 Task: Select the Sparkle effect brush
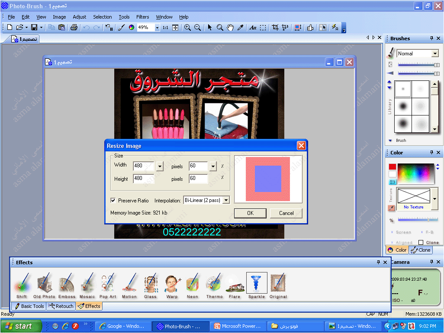click(256, 284)
